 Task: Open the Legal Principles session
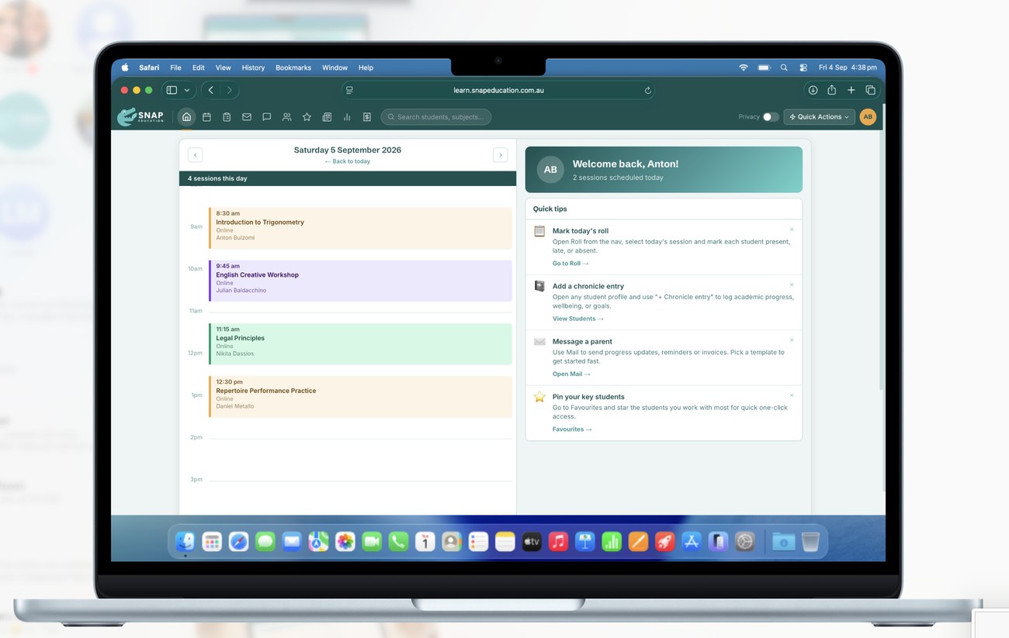[x=360, y=343]
